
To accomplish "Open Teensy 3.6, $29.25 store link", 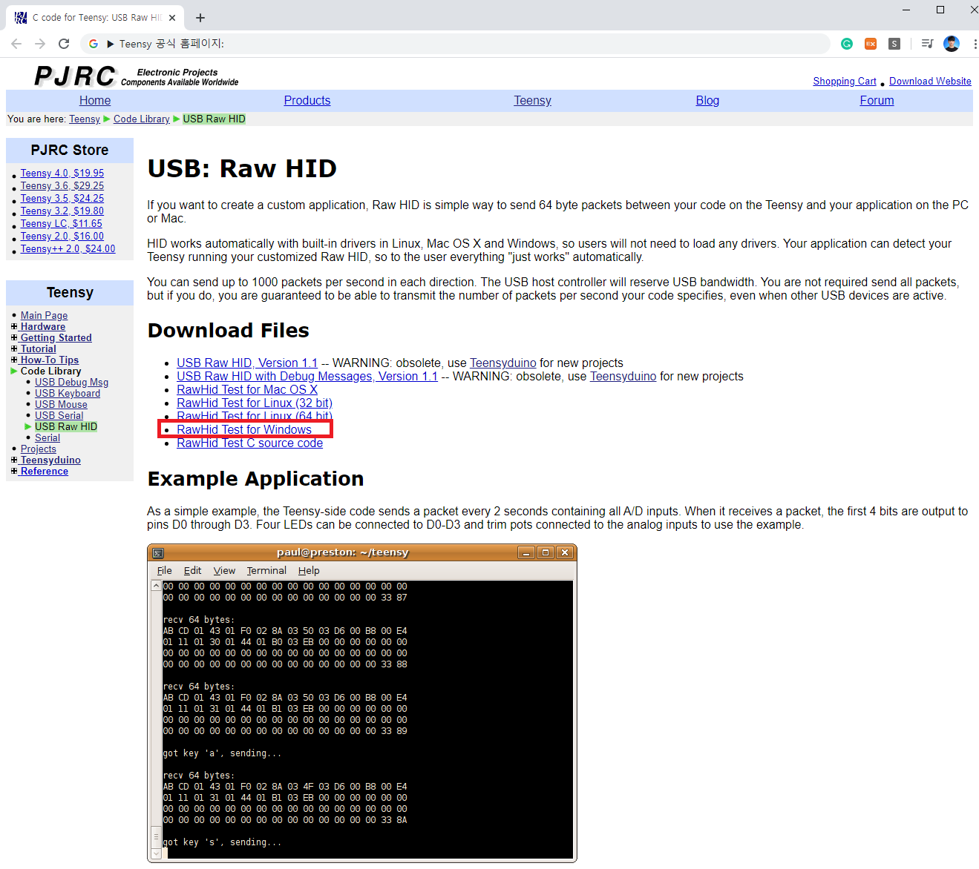I will 62,185.
